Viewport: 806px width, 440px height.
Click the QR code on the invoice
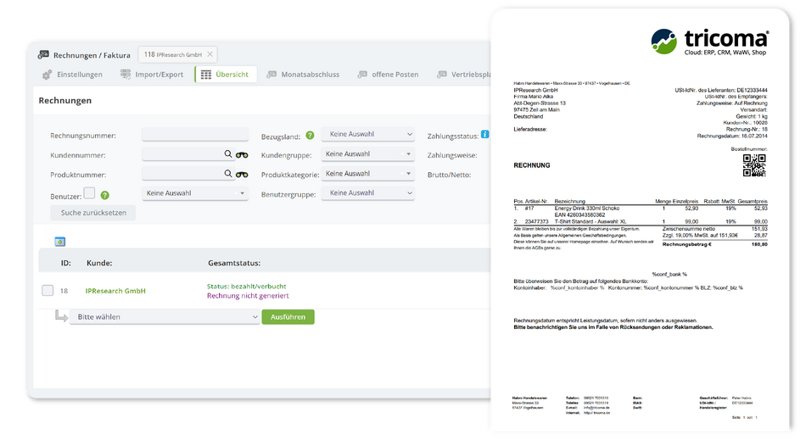tap(754, 165)
